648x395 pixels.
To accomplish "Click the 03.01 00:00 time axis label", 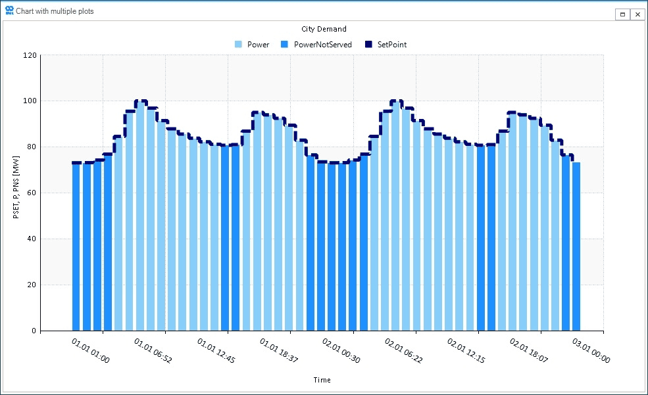I will pos(591,351).
